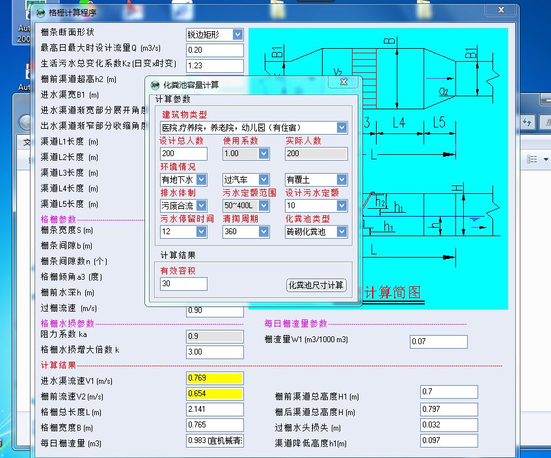
Task: Click the 设计总人数 input field
Action: click(x=183, y=154)
